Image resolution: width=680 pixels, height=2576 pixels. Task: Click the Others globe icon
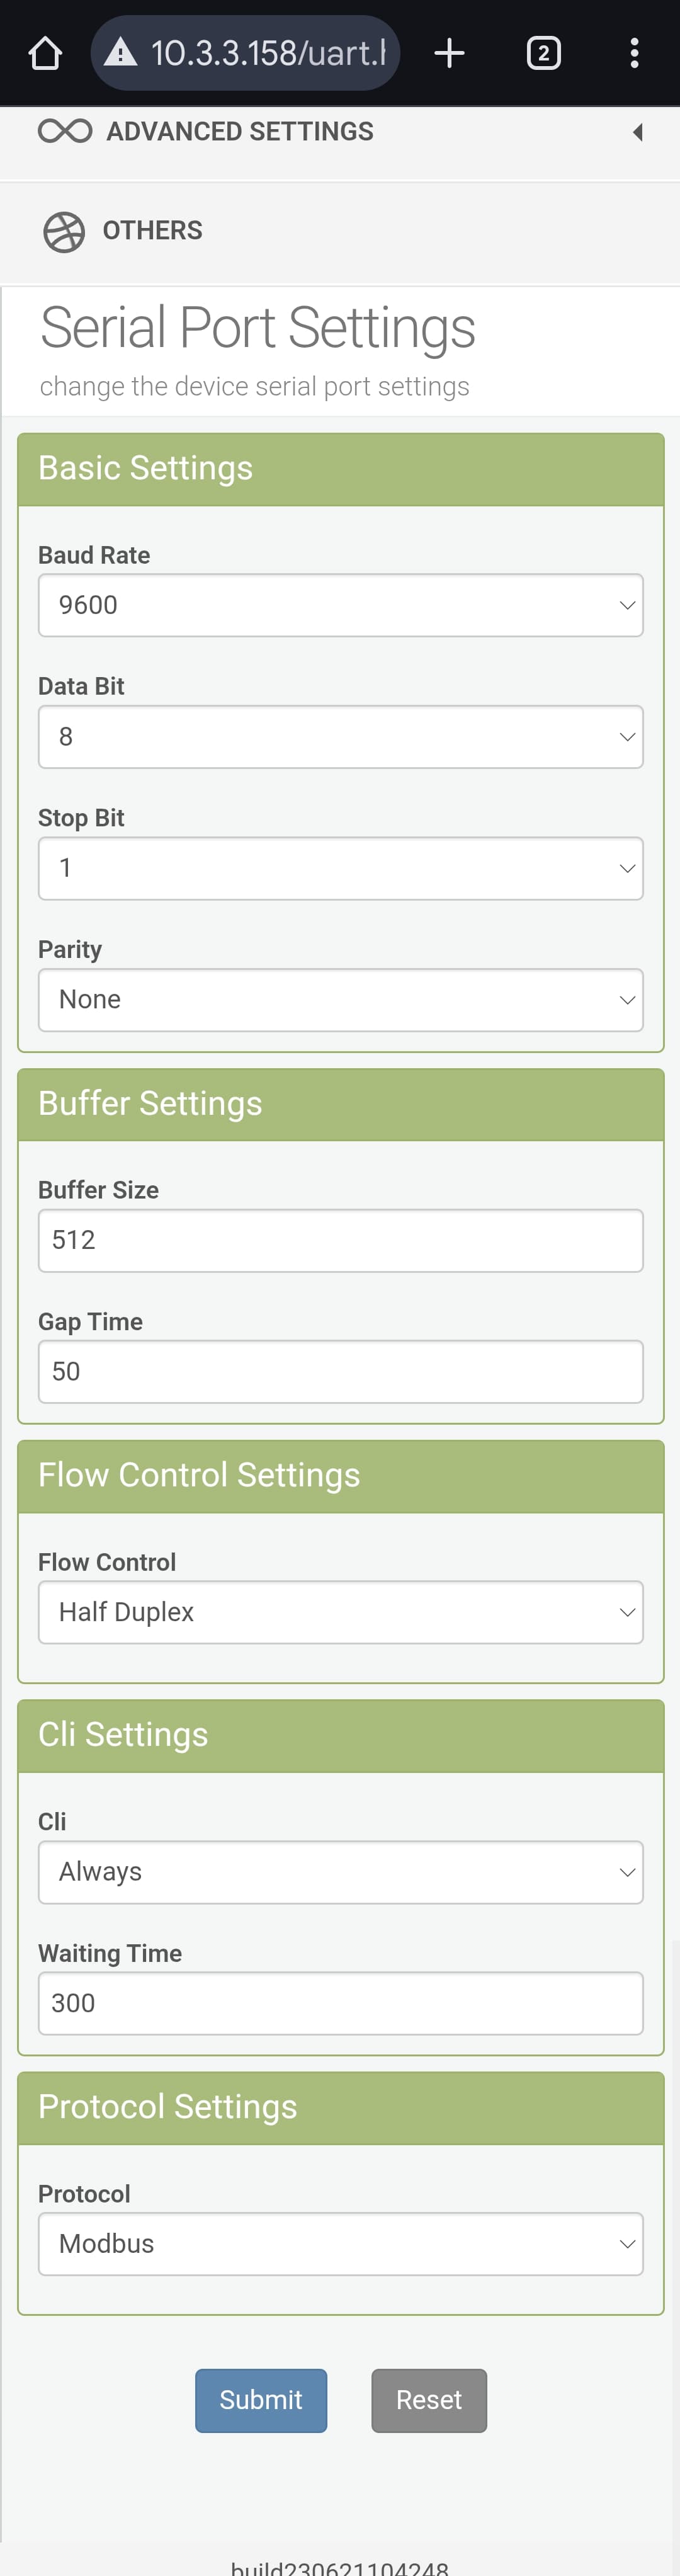[64, 232]
